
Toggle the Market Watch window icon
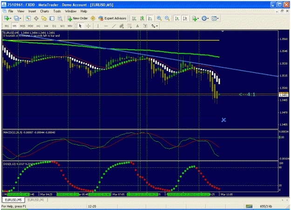(x=28, y=18)
